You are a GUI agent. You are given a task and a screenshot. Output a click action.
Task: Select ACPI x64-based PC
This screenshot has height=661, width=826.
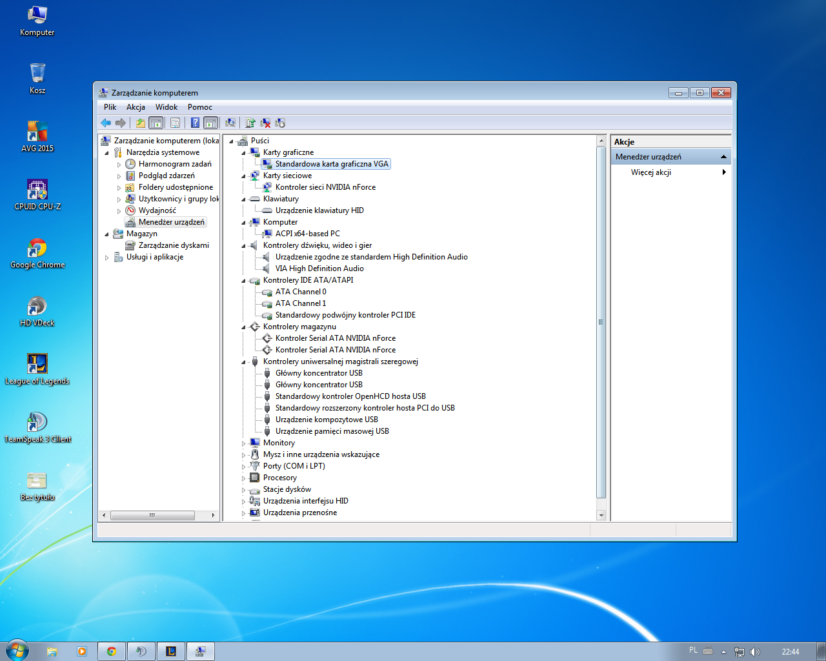click(307, 234)
